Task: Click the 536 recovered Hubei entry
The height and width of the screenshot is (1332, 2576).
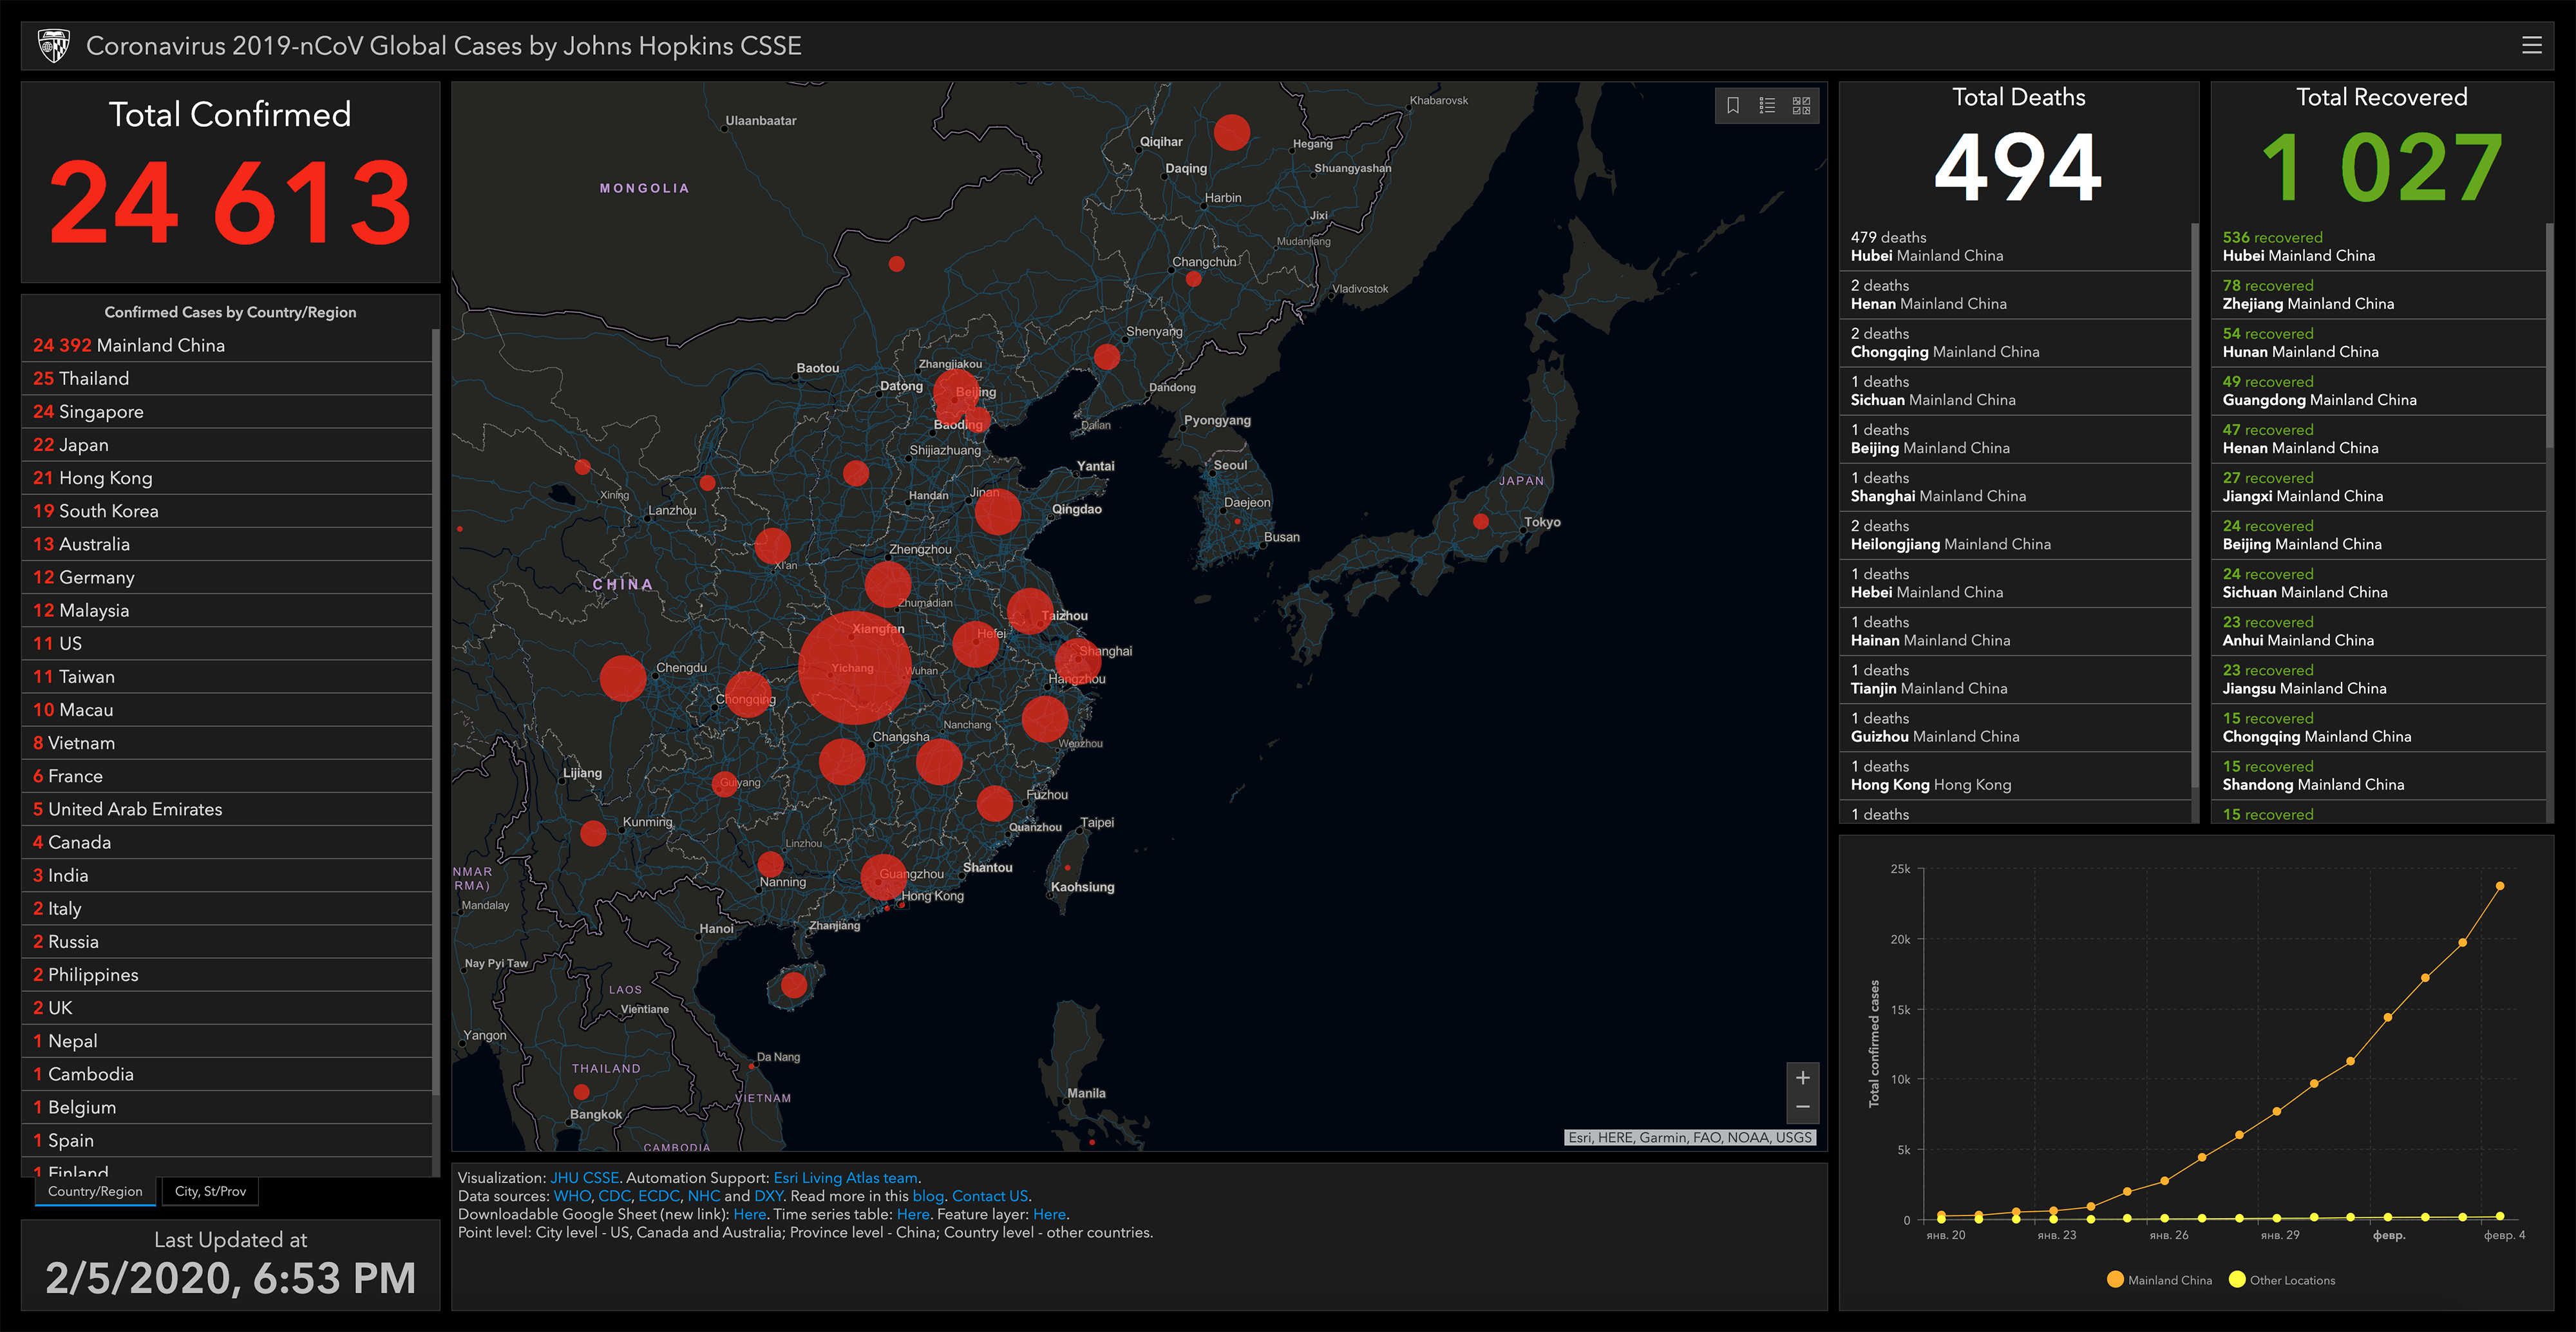Action: pyautogui.click(x=2379, y=246)
